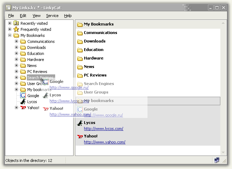Expand the Search Engines tree node
232x169 pixels.
(16, 77)
